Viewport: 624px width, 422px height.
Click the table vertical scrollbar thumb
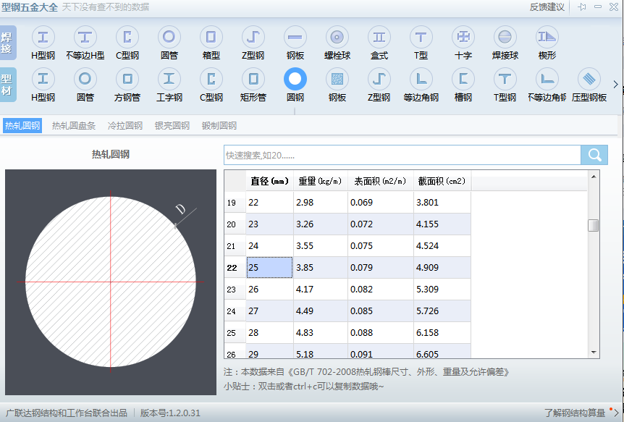(594, 225)
